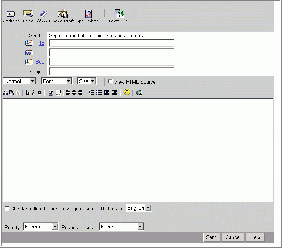
Task: Check spelling before message is sent checkbox
Action: [7, 208]
